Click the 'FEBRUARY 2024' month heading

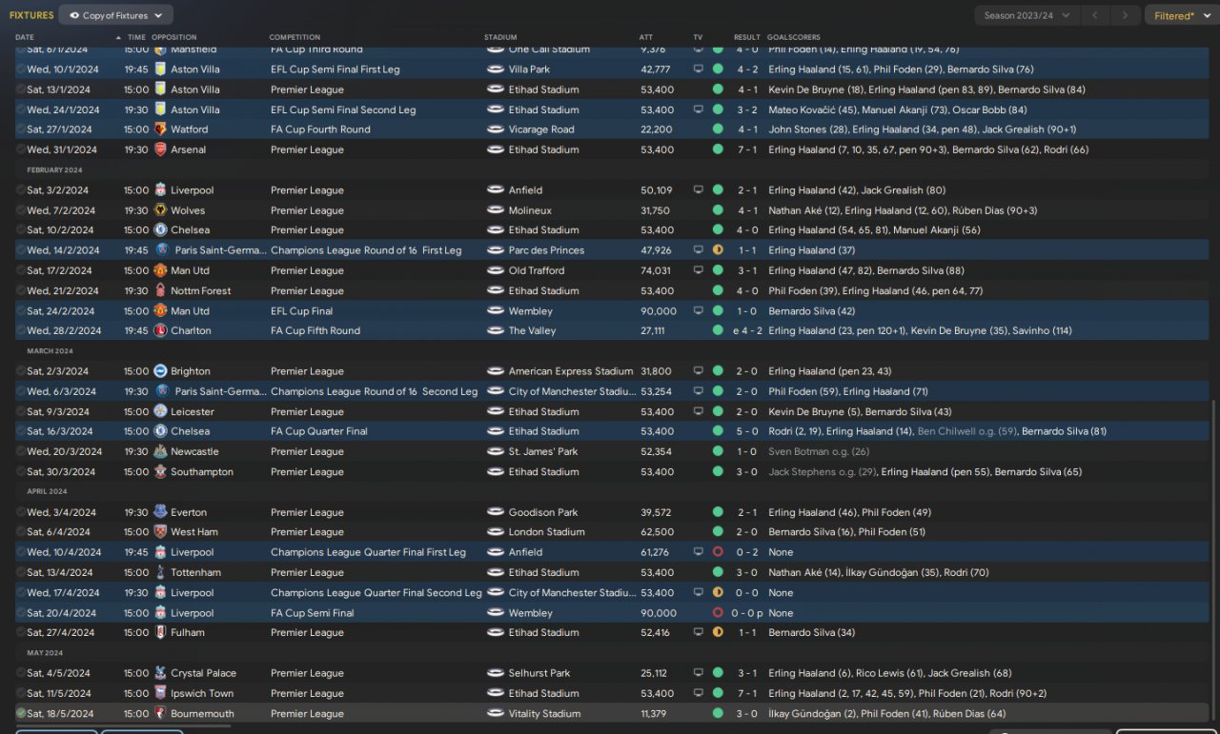pyautogui.click(x=54, y=169)
